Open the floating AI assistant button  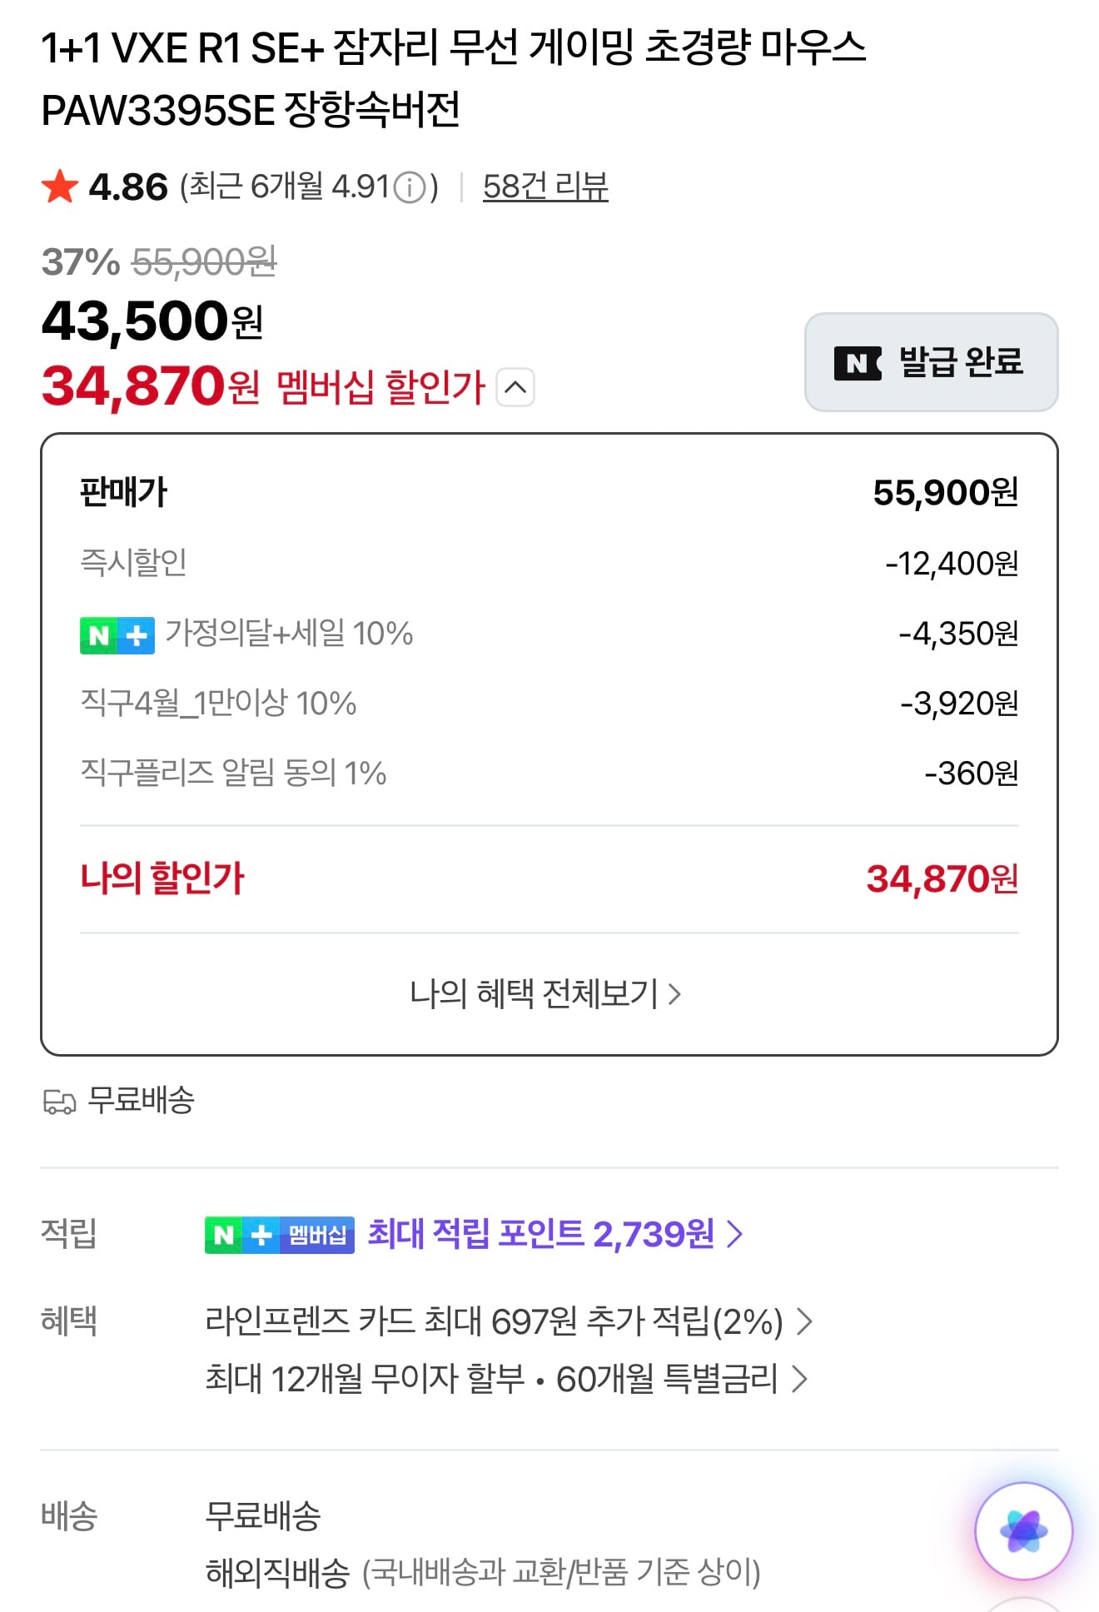click(1023, 1530)
